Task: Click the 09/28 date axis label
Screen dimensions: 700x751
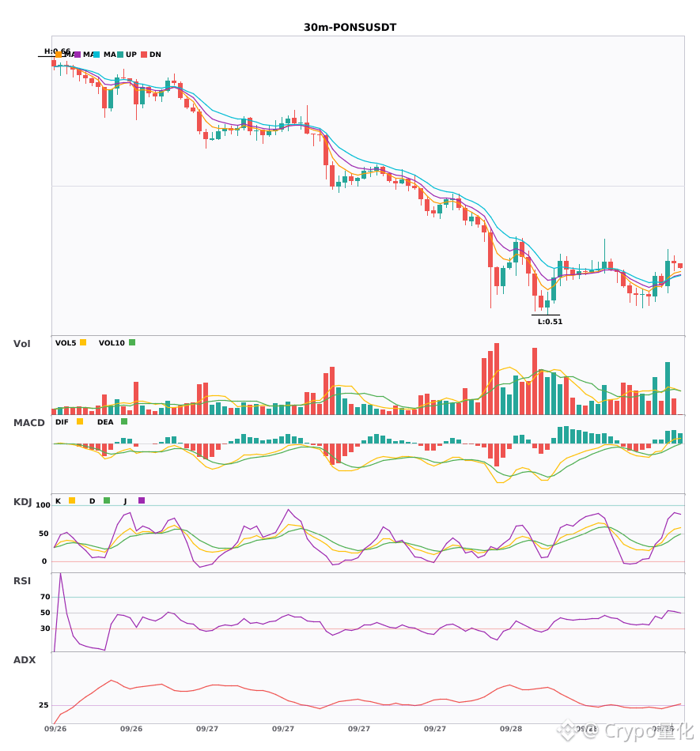Action: click(511, 729)
